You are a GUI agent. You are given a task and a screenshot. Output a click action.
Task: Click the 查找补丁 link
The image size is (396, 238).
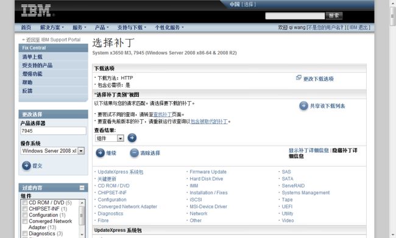[163, 114]
